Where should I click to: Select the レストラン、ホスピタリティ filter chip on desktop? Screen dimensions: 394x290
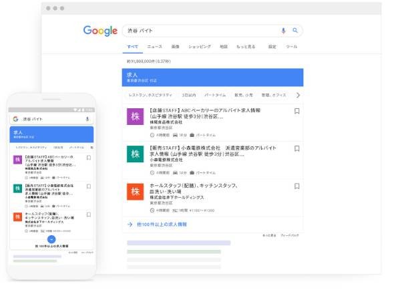(150, 95)
